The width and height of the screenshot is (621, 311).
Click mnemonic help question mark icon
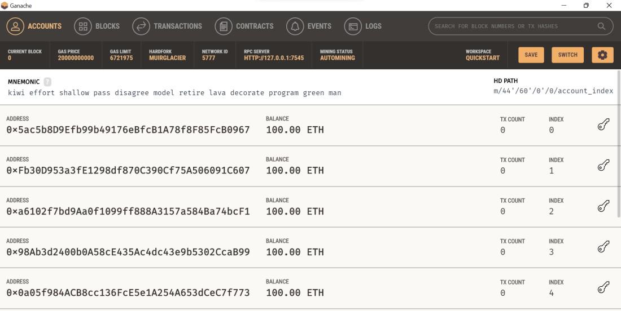point(48,82)
